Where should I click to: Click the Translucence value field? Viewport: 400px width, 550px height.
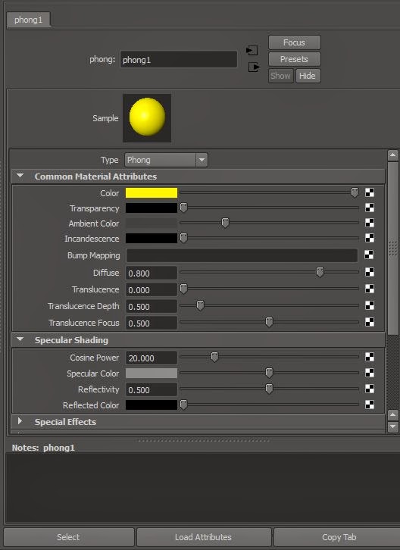coord(152,290)
